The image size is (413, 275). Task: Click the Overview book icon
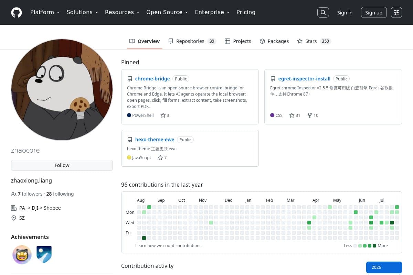point(132,41)
